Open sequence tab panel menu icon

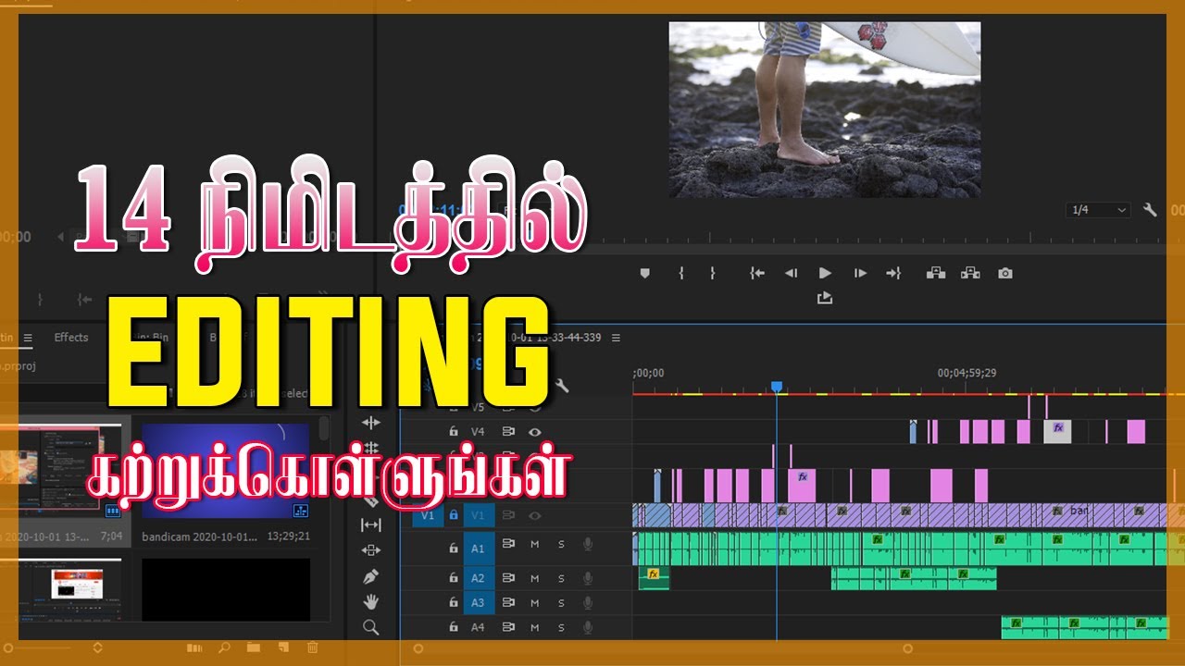[x=616, y=338]
